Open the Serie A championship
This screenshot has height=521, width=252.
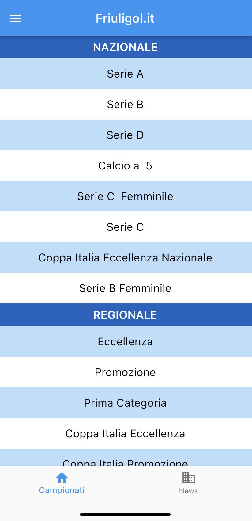(x=126, y=74)
